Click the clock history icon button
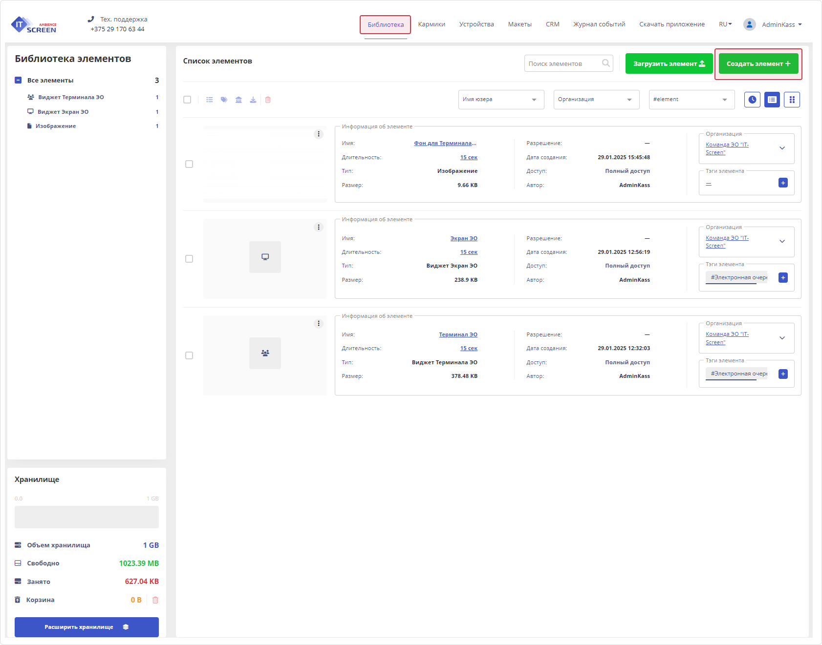Image resolution: width=822 pixels, height=645 pixels. pyautogui.click(x=752, y=100)
